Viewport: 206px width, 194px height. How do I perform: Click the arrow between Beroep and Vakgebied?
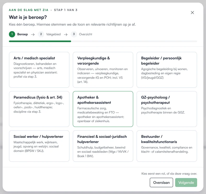point(33,35)
